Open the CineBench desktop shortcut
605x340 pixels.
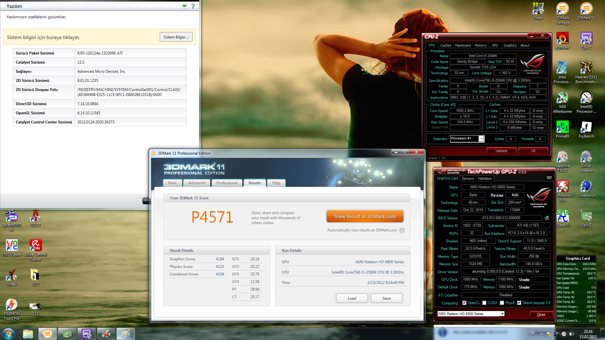[586, 189]
